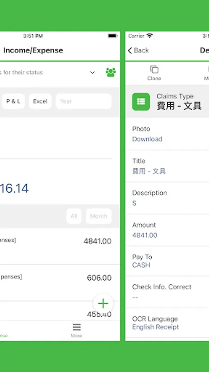
Task: Tap the 16.14 total amount
Action: [14, 188]
